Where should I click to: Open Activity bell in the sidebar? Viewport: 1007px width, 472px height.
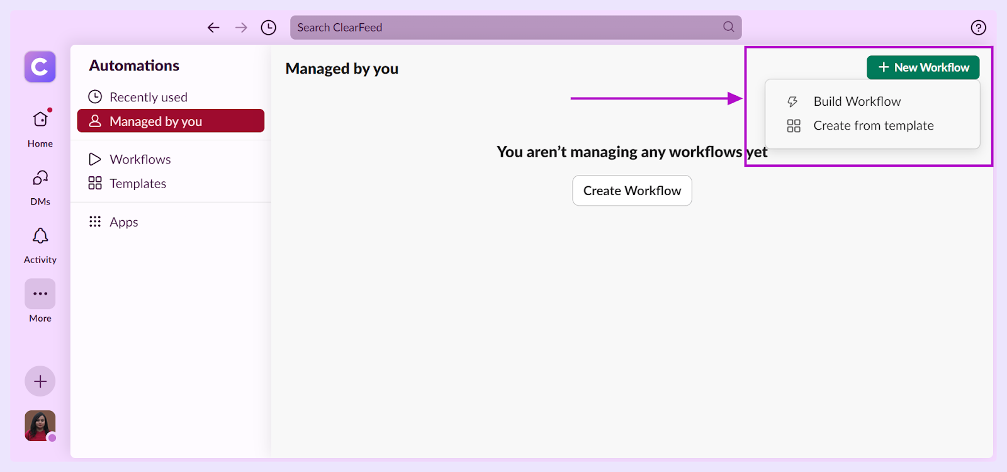[40, 245]
